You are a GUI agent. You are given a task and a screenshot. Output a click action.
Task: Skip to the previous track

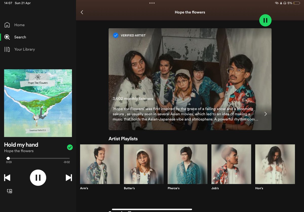(x=7, y=178)
